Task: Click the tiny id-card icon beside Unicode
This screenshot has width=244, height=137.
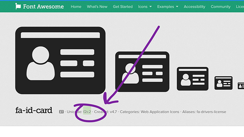Action: (61, 112)
